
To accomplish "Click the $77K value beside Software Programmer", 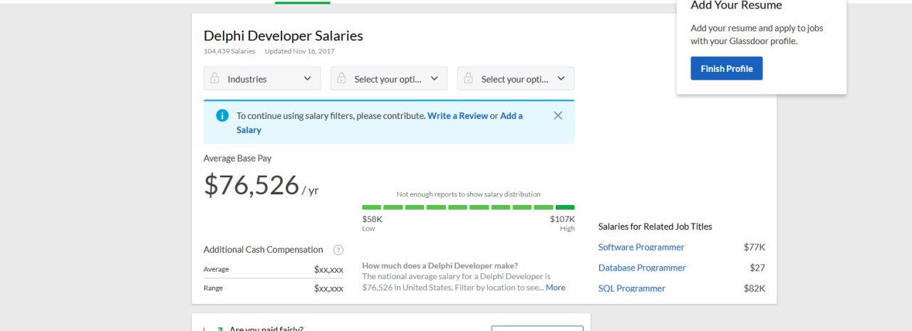I will (755, 247).
